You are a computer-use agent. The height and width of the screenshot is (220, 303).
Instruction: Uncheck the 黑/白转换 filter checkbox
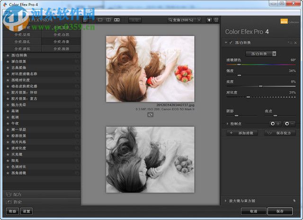pos(231,43)
